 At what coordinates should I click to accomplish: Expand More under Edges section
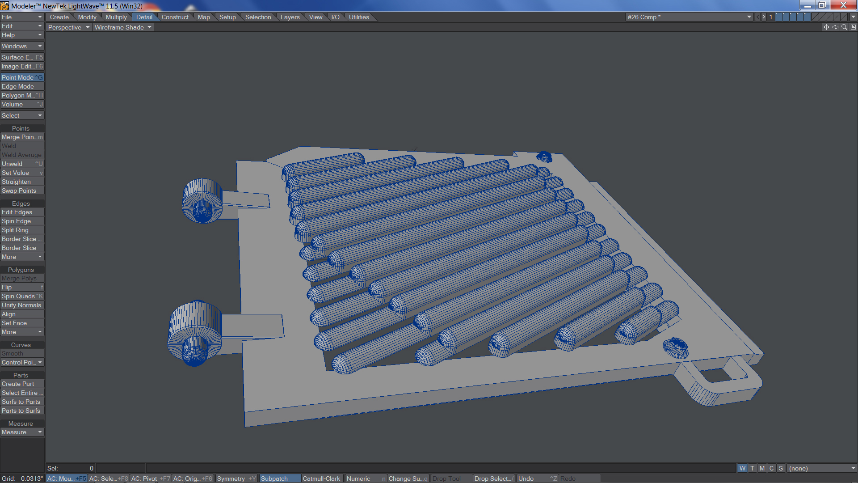coord(22,257)
